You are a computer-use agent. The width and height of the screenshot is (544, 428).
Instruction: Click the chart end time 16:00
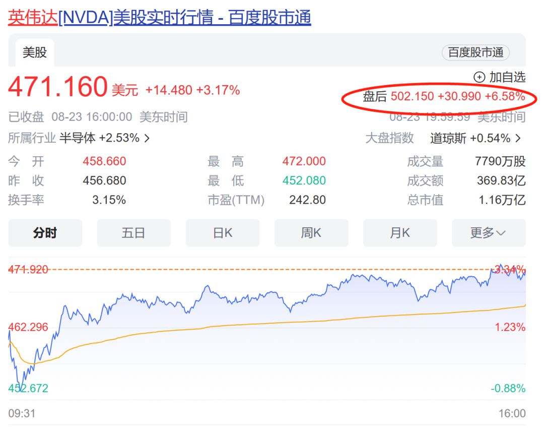(x=512, y=413)
